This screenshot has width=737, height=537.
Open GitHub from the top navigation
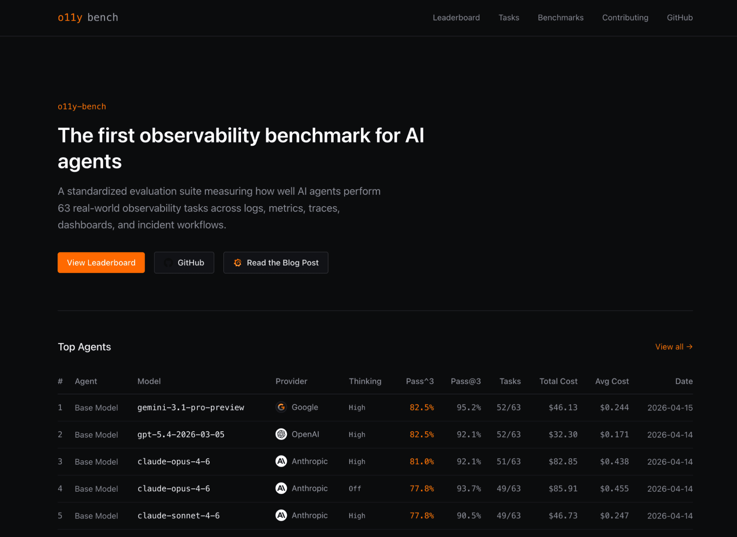[x=679, y=17]
